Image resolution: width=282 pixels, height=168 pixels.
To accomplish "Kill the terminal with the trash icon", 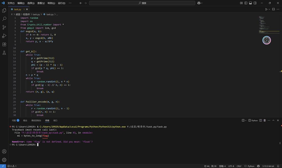I will (264, 120).
